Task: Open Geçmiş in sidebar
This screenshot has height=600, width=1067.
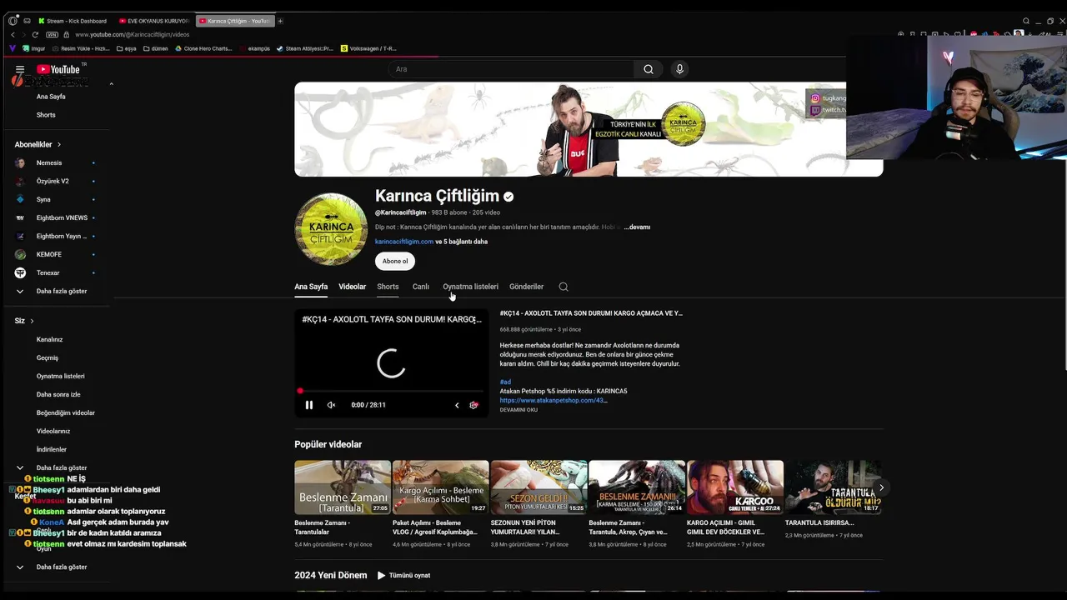Action: click(x=48, y=357)
